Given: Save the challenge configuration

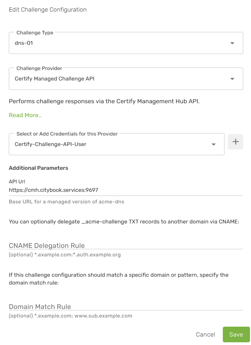Looking at the screenshot, I should [x=236, y=334].
